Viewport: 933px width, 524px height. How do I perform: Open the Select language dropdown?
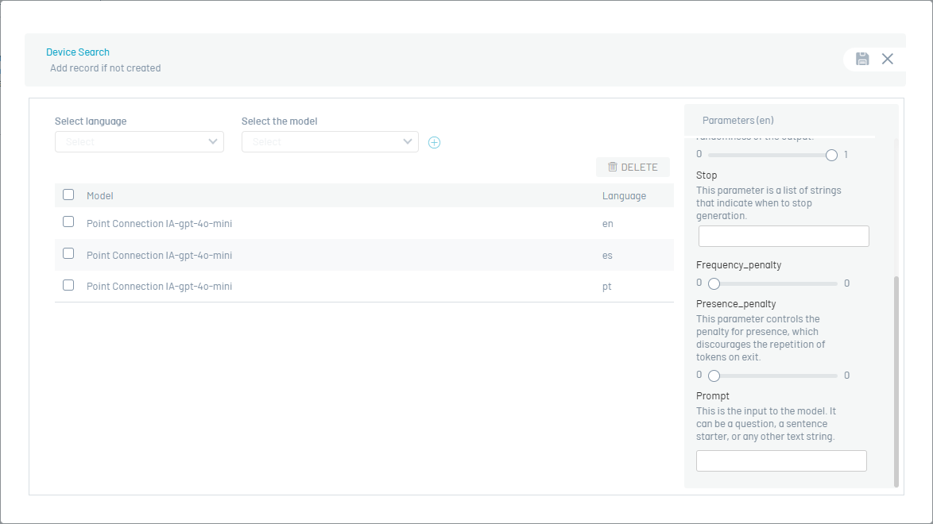tap(139, 141)
